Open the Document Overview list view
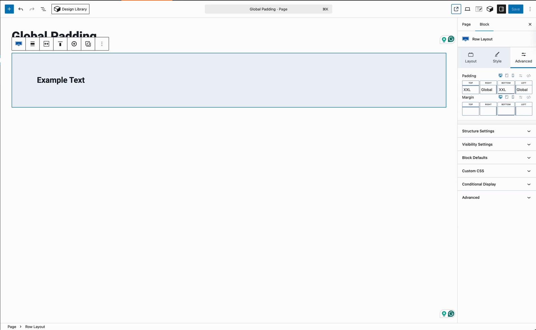Image resolution: width=536 pixels, height=330 pixels. [43, 9]
